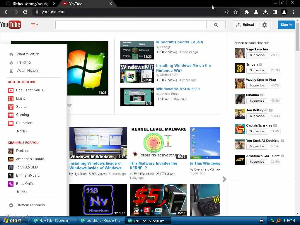Click Kernel Level Malware video thumbnail
This screenshot has height=225, width=300.
tap(158, 143)
